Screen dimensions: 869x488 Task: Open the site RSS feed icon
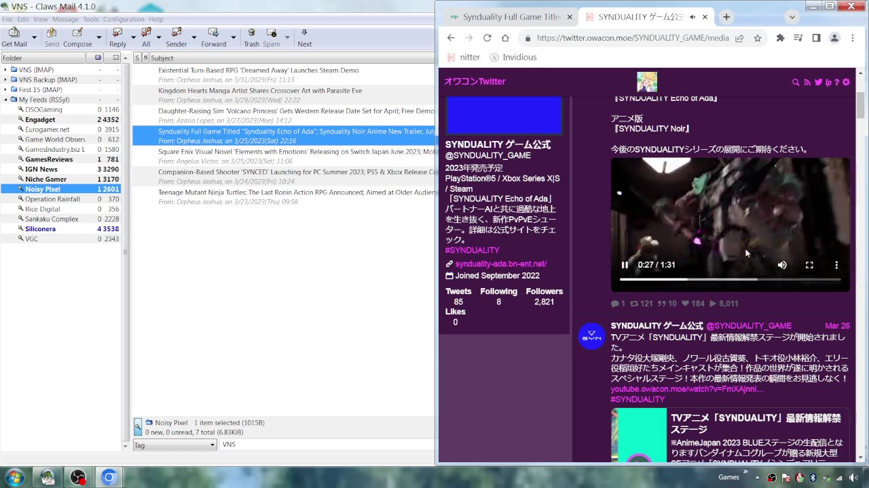coord(807,82)
